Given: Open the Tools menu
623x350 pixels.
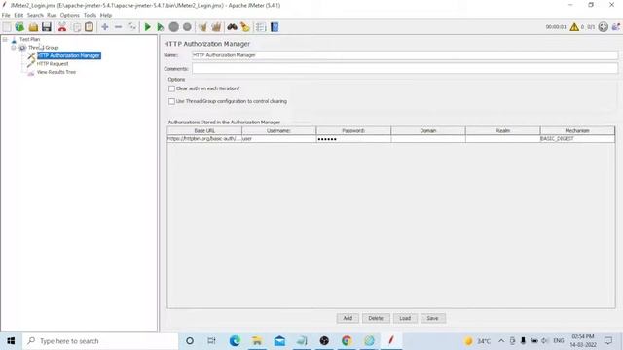Looking at the screenshot, I should coord(90,15).
